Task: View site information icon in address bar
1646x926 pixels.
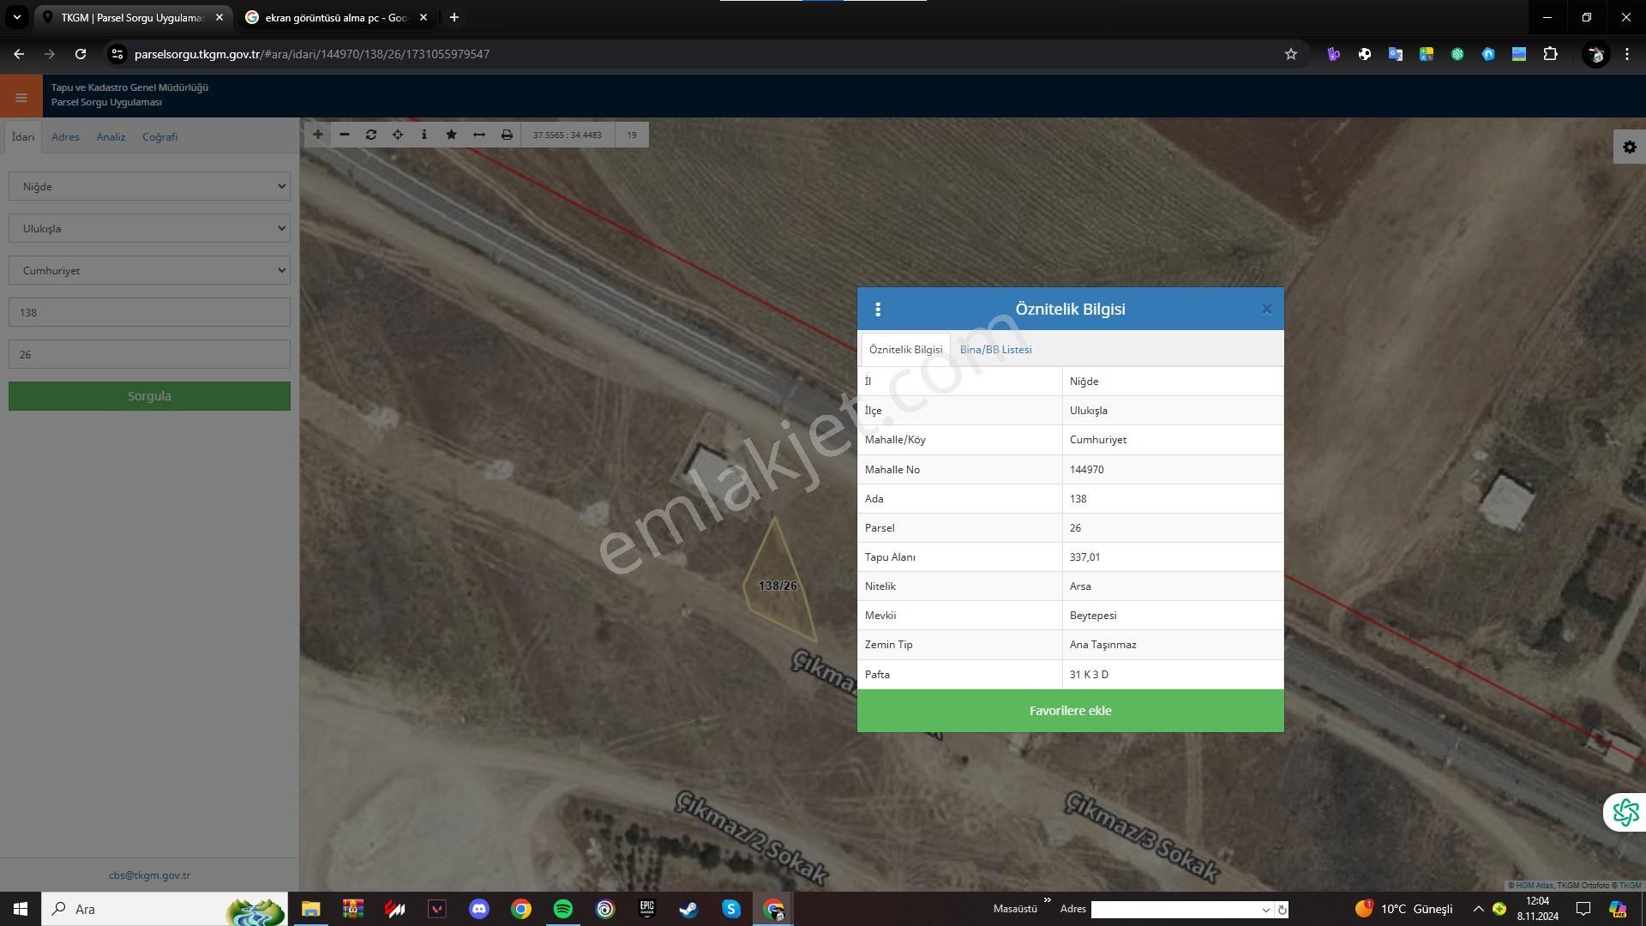Action: coord(117,54)
